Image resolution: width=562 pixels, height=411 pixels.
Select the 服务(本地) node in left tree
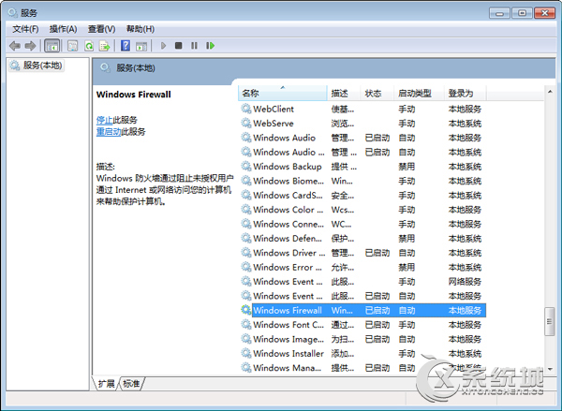point(37,66)
